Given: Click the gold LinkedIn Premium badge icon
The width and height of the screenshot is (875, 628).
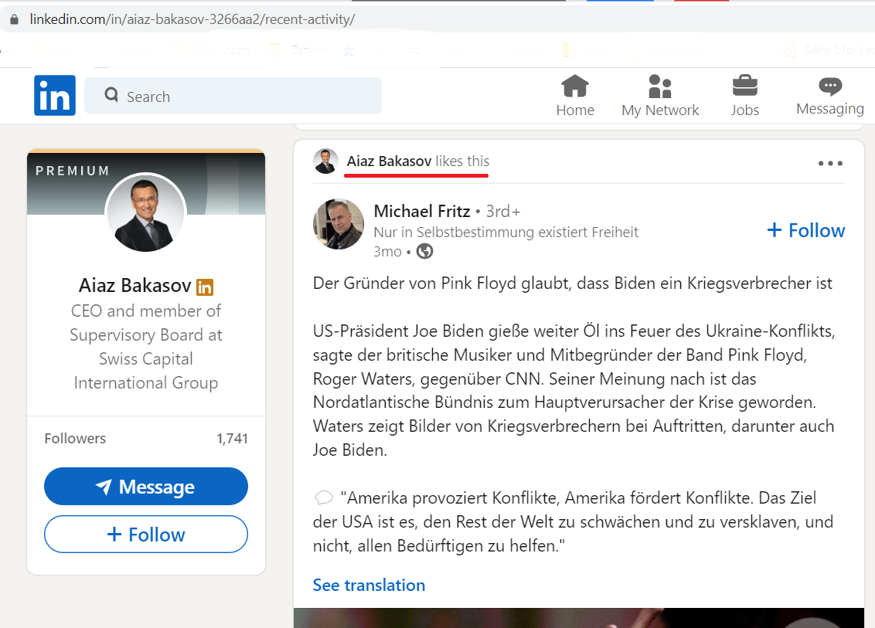Looking at the screenshot, I should (x=205, y=287).
